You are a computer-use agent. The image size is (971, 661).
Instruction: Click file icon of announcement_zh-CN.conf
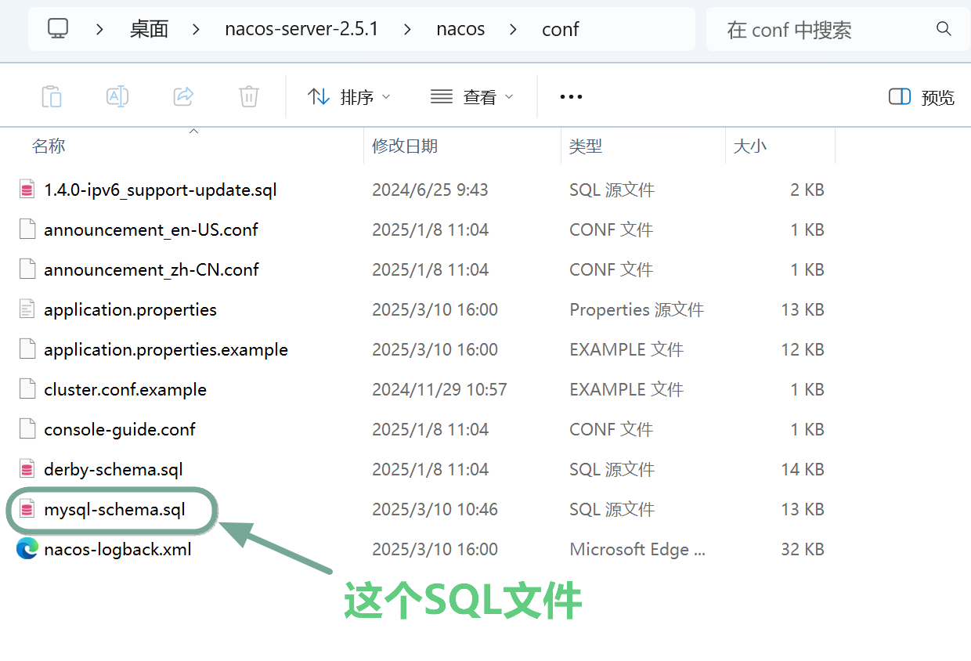pos(27,269)
